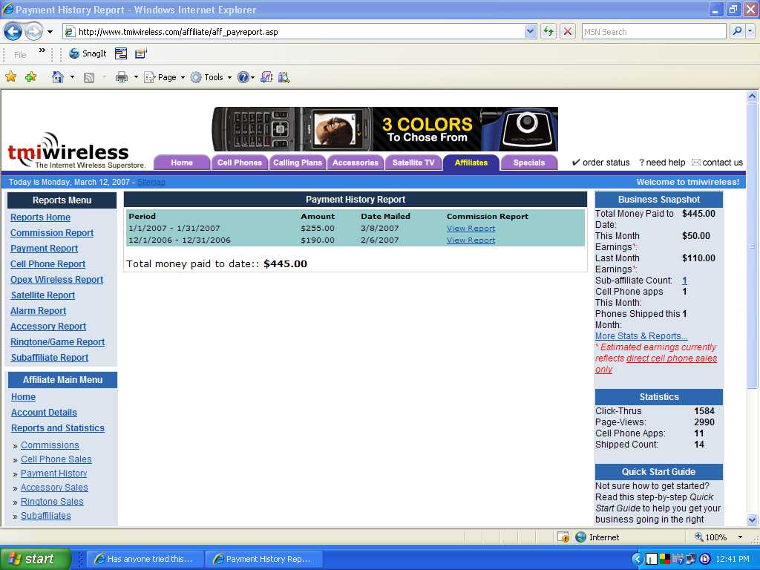Image resolution: width=760 pixels, height=570 pixels.
Task: Click the Print icon
Action: [x=122, y=77]
